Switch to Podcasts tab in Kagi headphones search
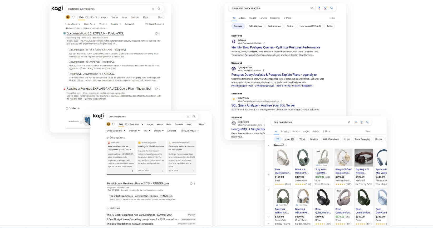Screen dimensions: 433x228 pyautogui.click(x=179, y=124)
